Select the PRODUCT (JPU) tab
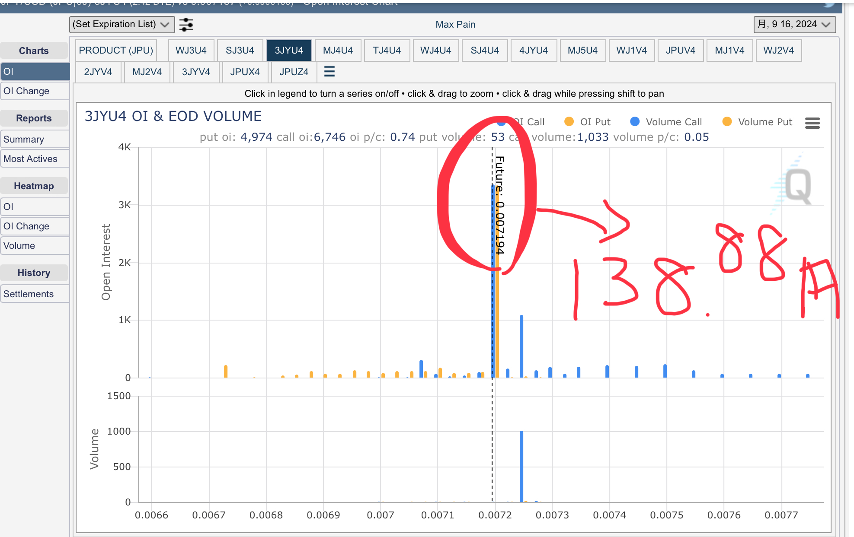This screenshot has height=537, width=854. coord(116,51)
